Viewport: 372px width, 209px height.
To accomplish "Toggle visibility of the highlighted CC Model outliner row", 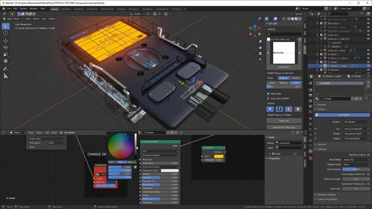I will point(369,66).
